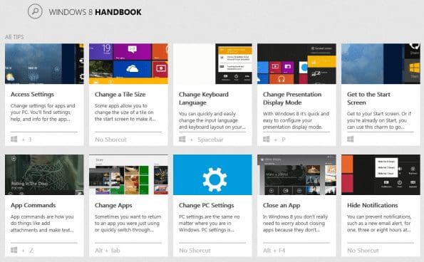
Task: Select the Change Presentation Display Mode title
Action: coord(292,98)
